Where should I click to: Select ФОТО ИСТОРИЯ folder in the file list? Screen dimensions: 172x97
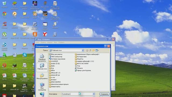82,64
